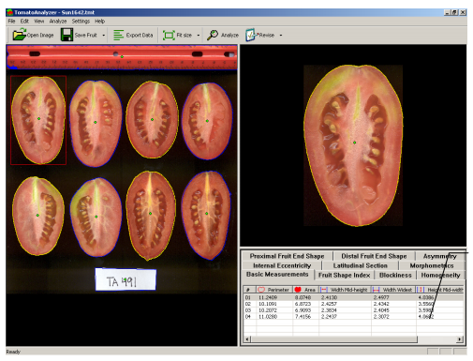
Task: Click the Analyze button label
Action: (x=229, y=35)
